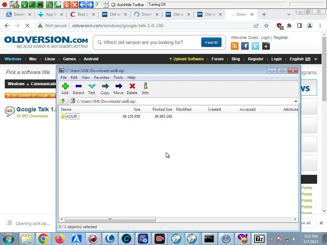Open the Blog link in navigation bar
Screen dimensions: 327x245
point(236,59)
